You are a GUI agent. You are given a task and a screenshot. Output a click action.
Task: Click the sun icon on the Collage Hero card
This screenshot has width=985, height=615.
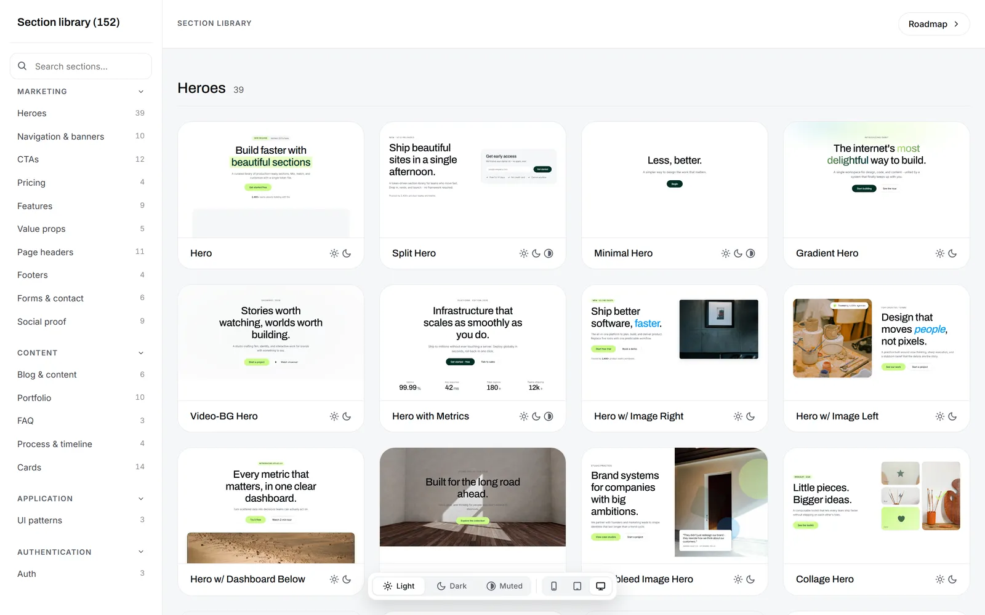pos(940,579)
